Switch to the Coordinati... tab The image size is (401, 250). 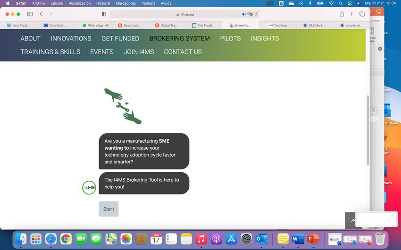click(55, 25)
